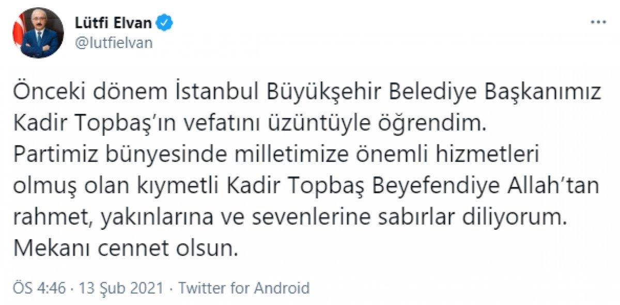
Task: Select the checkmark inside the verification badge
Action: click(164, 22)
